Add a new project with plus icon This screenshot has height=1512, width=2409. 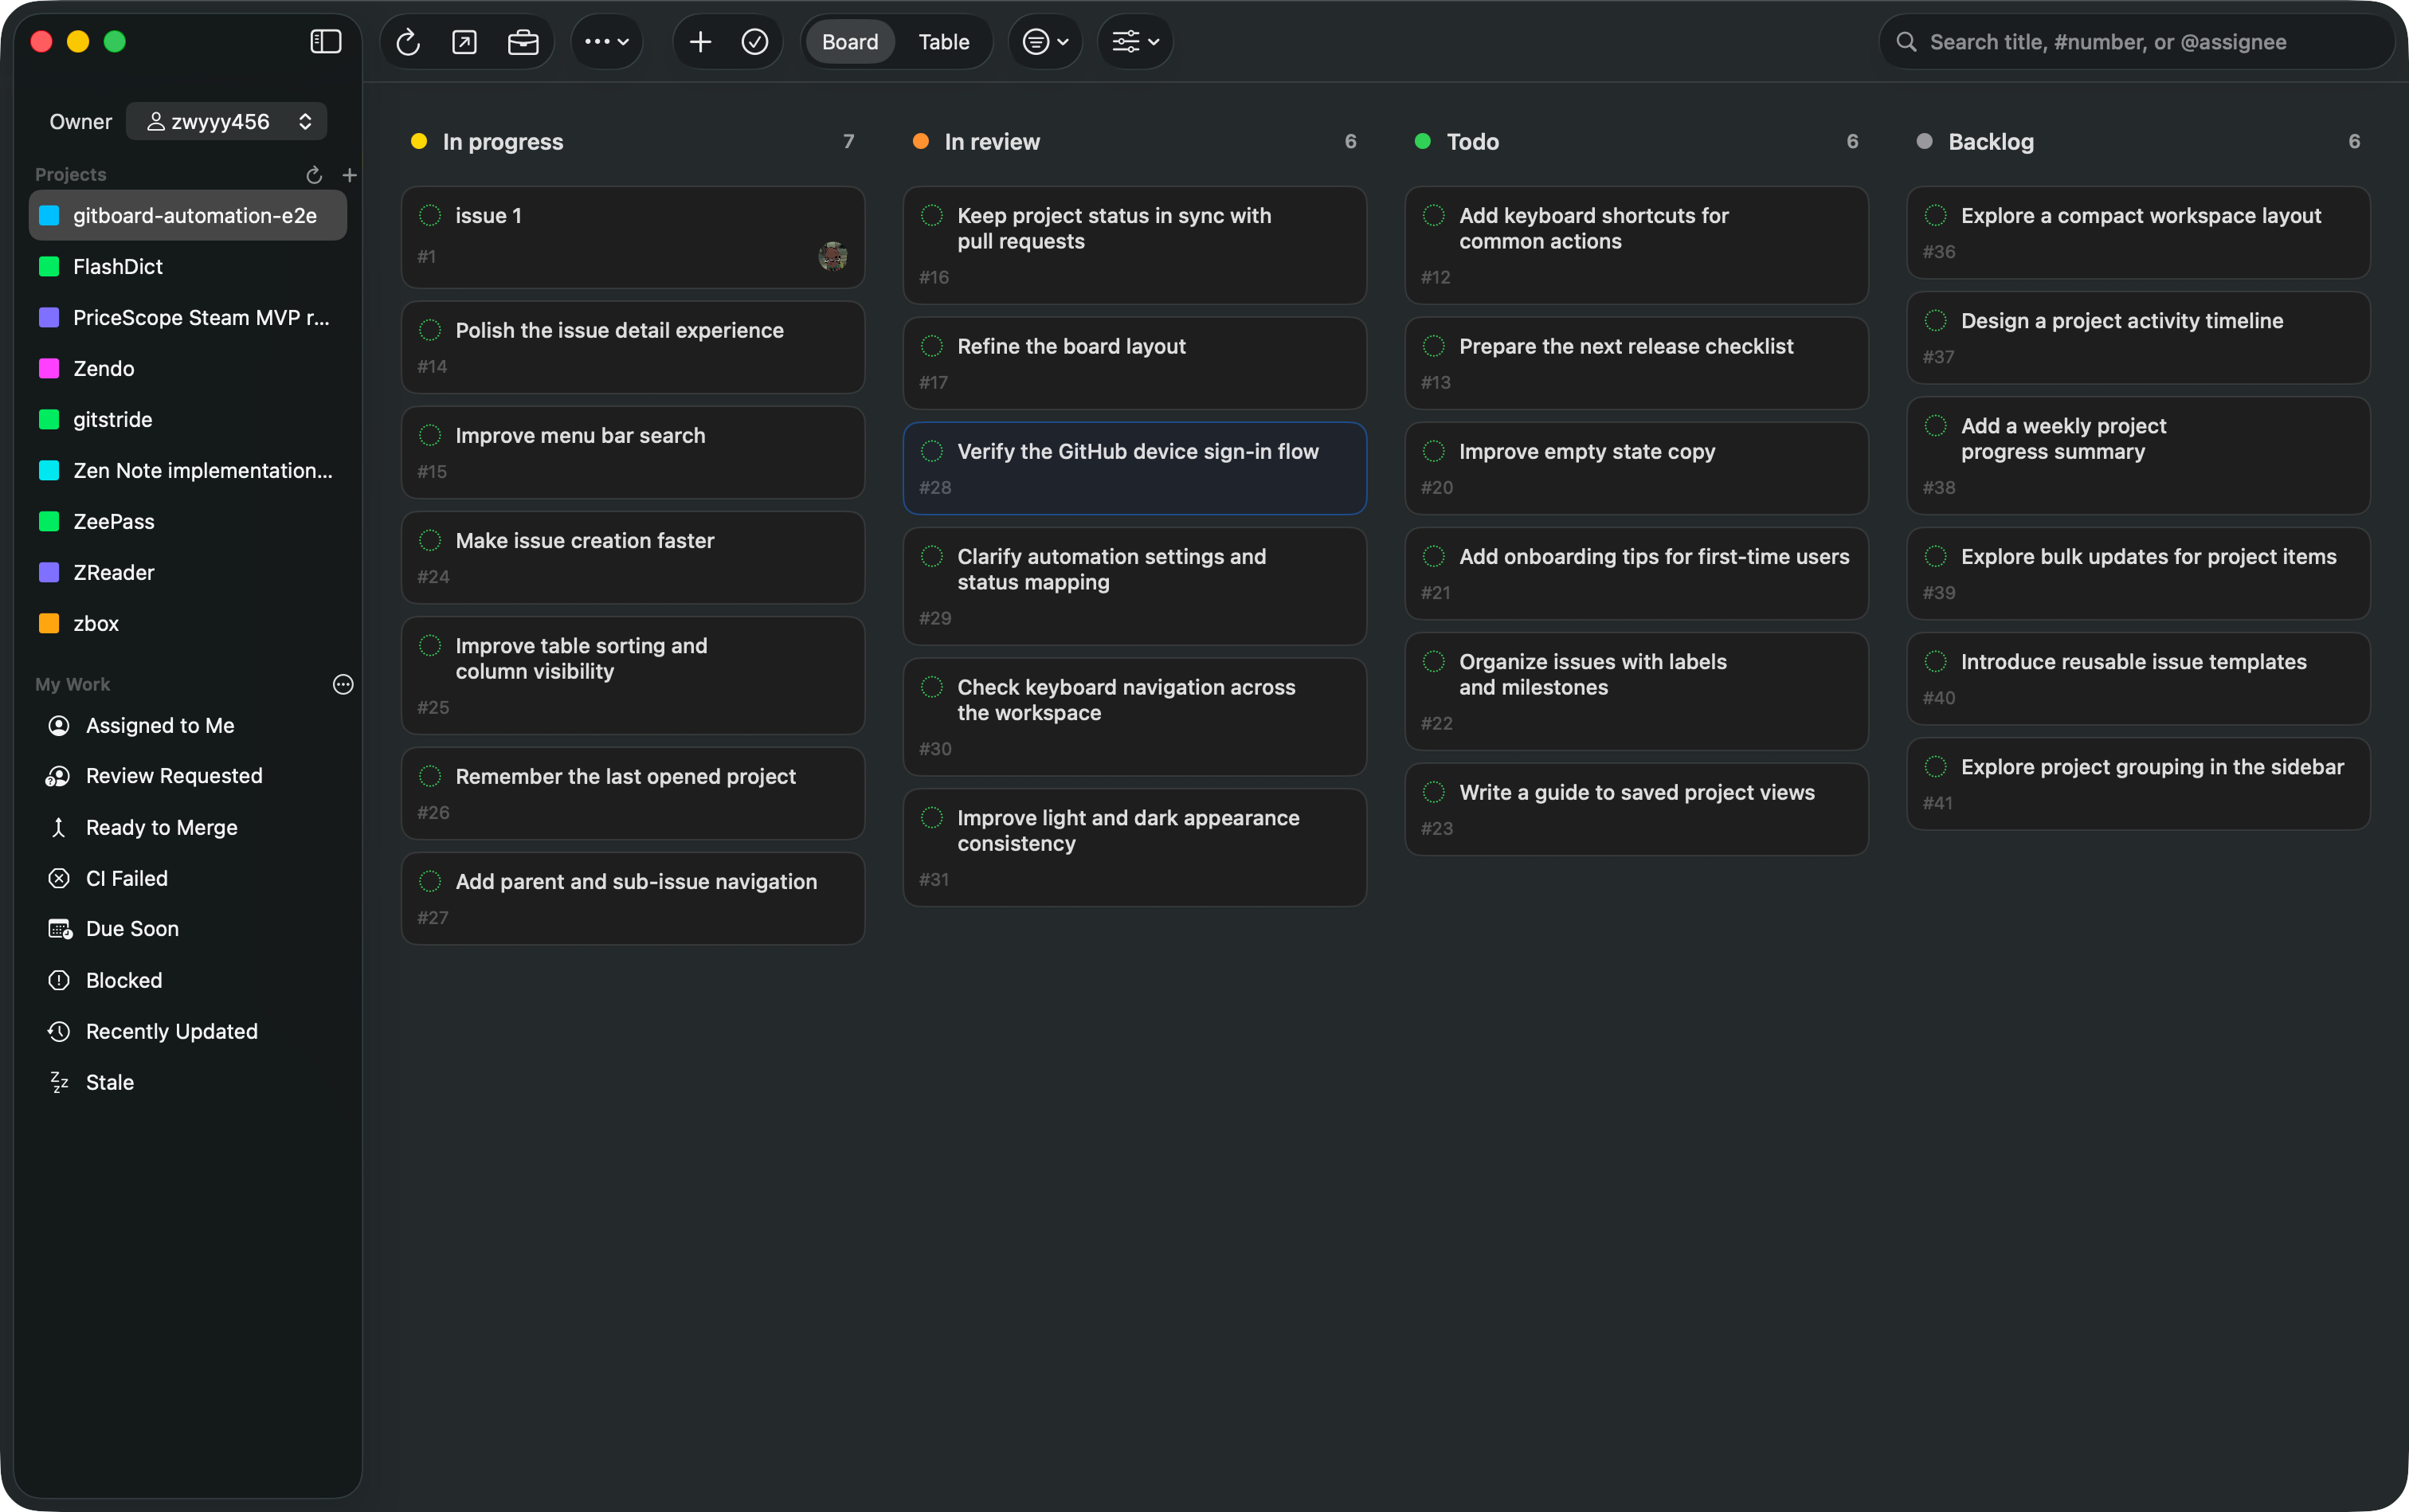[x=350, y=175]
